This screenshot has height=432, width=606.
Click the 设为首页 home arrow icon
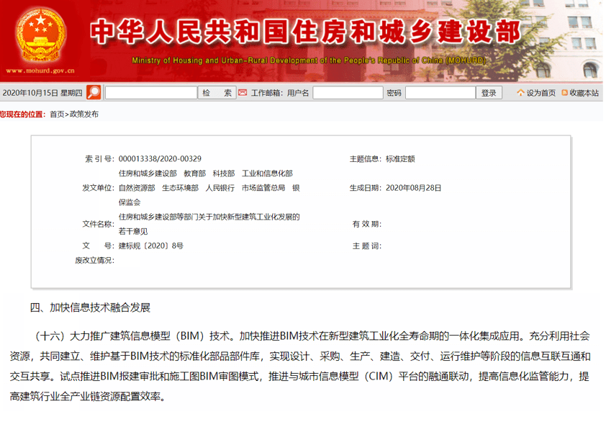click(x=520, y=92)
